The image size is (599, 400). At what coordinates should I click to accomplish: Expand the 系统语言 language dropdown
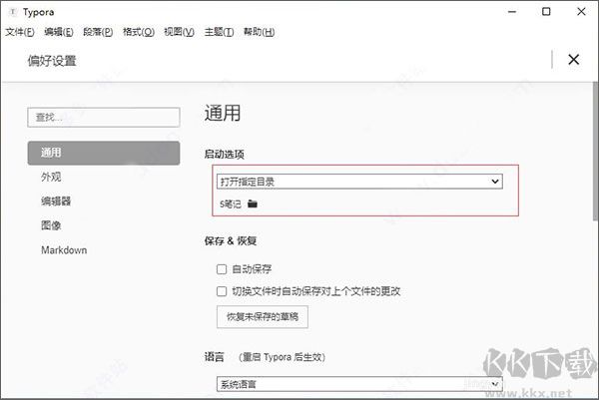359,384
